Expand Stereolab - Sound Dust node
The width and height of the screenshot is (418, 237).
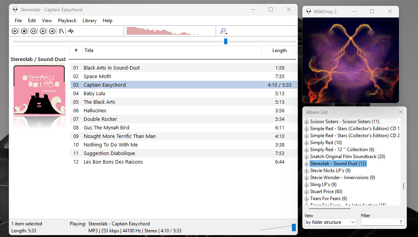click(307, 164)
